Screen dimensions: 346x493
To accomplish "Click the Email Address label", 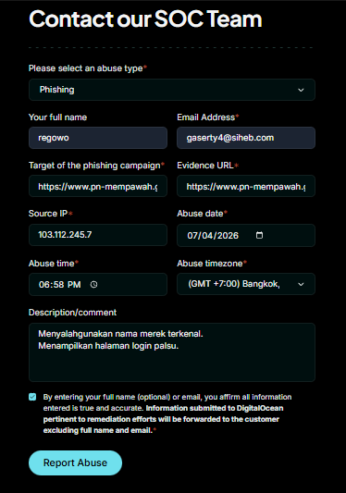I will (x=207, y=117).
